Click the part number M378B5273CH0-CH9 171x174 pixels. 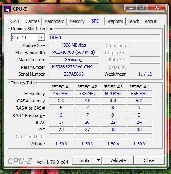click(74, 67)
